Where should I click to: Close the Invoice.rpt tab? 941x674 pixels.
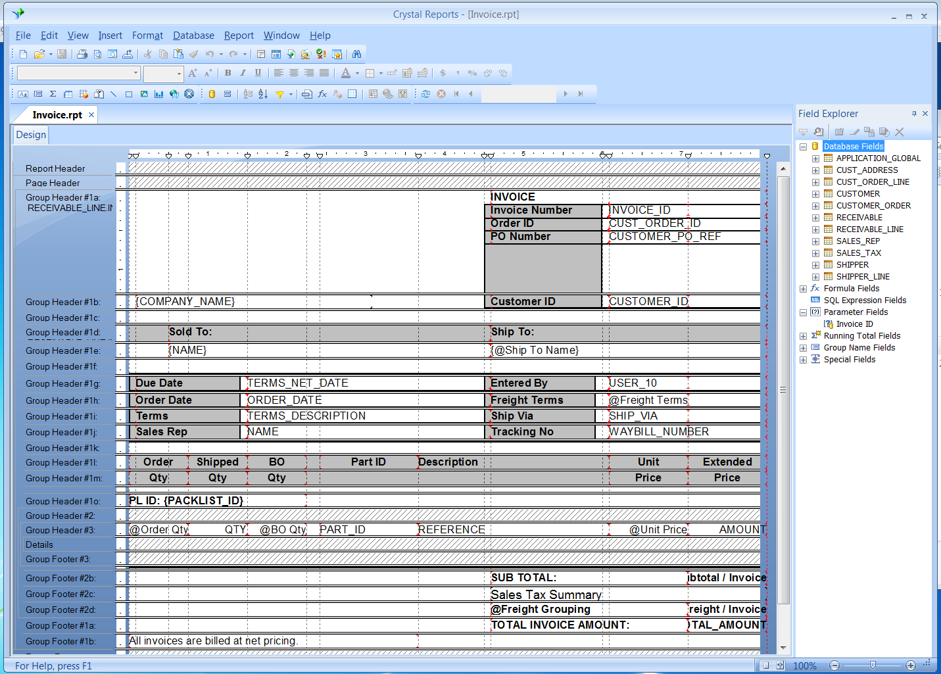[x=91, y=115]
